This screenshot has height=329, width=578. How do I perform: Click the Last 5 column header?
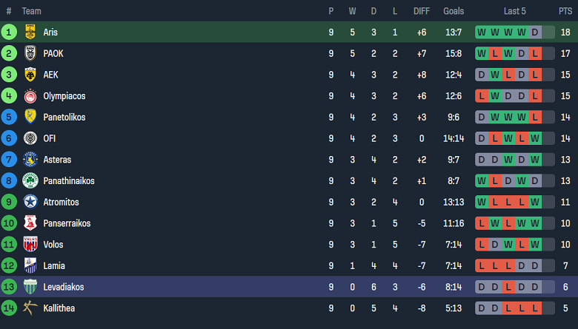tap(515, 11)
